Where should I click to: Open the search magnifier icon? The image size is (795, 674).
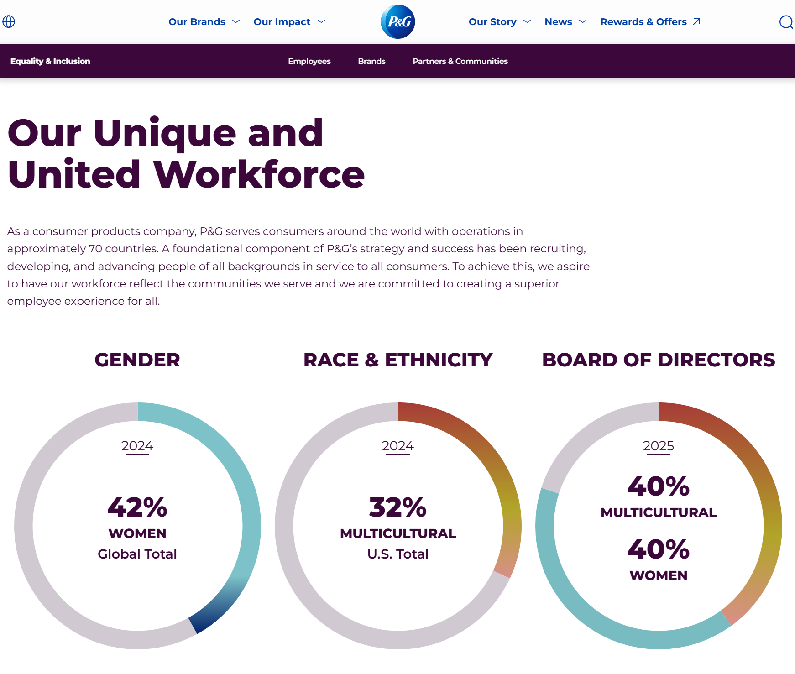tap(786, 22)
